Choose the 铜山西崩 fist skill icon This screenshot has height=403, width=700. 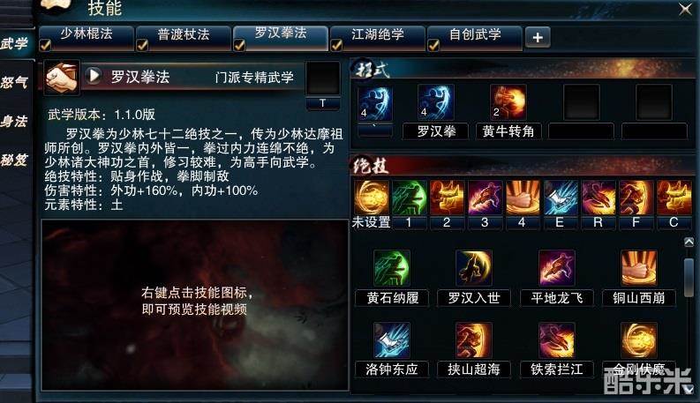639,267
